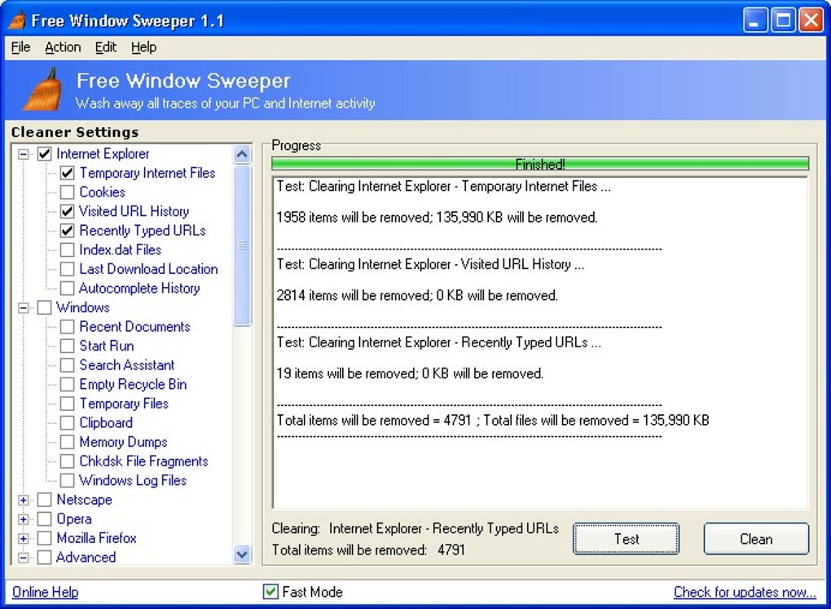Image resolution: width=831 pixels, height=609 pixels.
Task: Open the Edit menu
Action: click(105, 46)
